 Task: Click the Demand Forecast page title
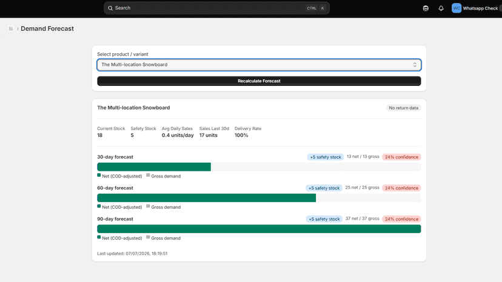pos(47,29)
